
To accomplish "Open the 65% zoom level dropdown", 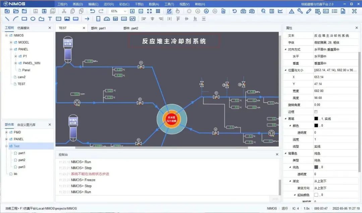I will tap(117, 11).
